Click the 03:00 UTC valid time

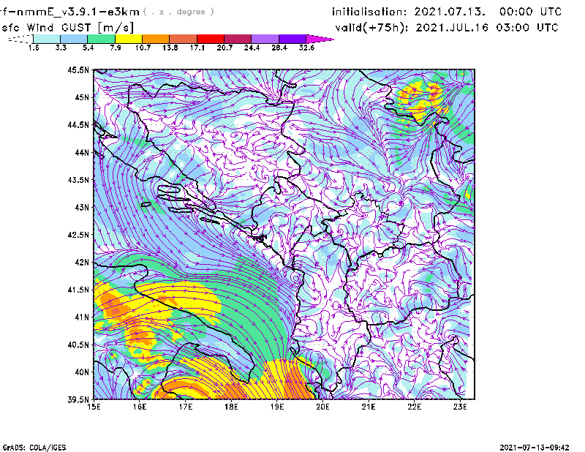(x=527, y=28)
